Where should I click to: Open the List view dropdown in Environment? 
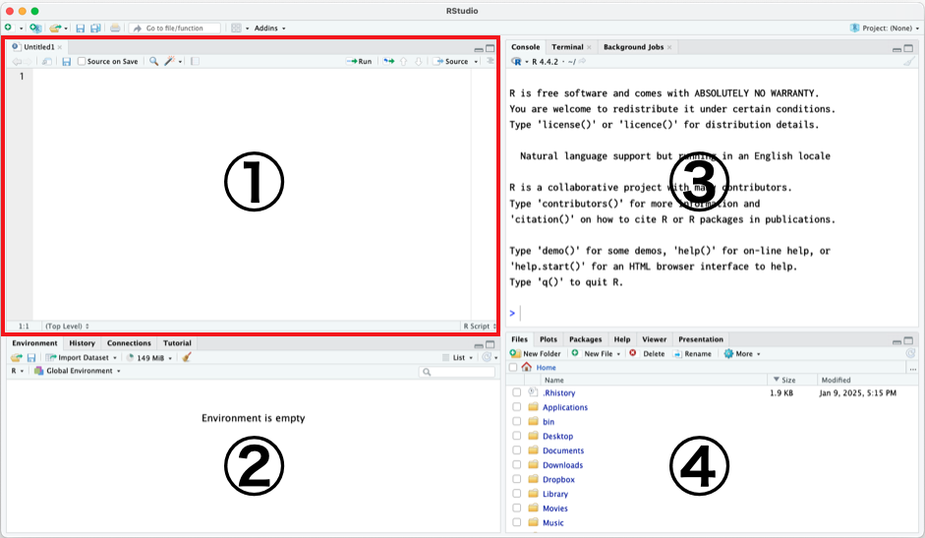coord(458,357)
